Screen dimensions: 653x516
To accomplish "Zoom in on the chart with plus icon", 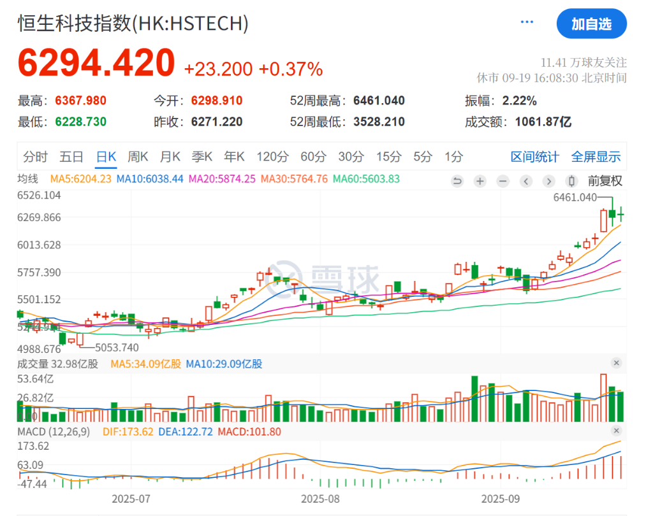I will 480,181.
